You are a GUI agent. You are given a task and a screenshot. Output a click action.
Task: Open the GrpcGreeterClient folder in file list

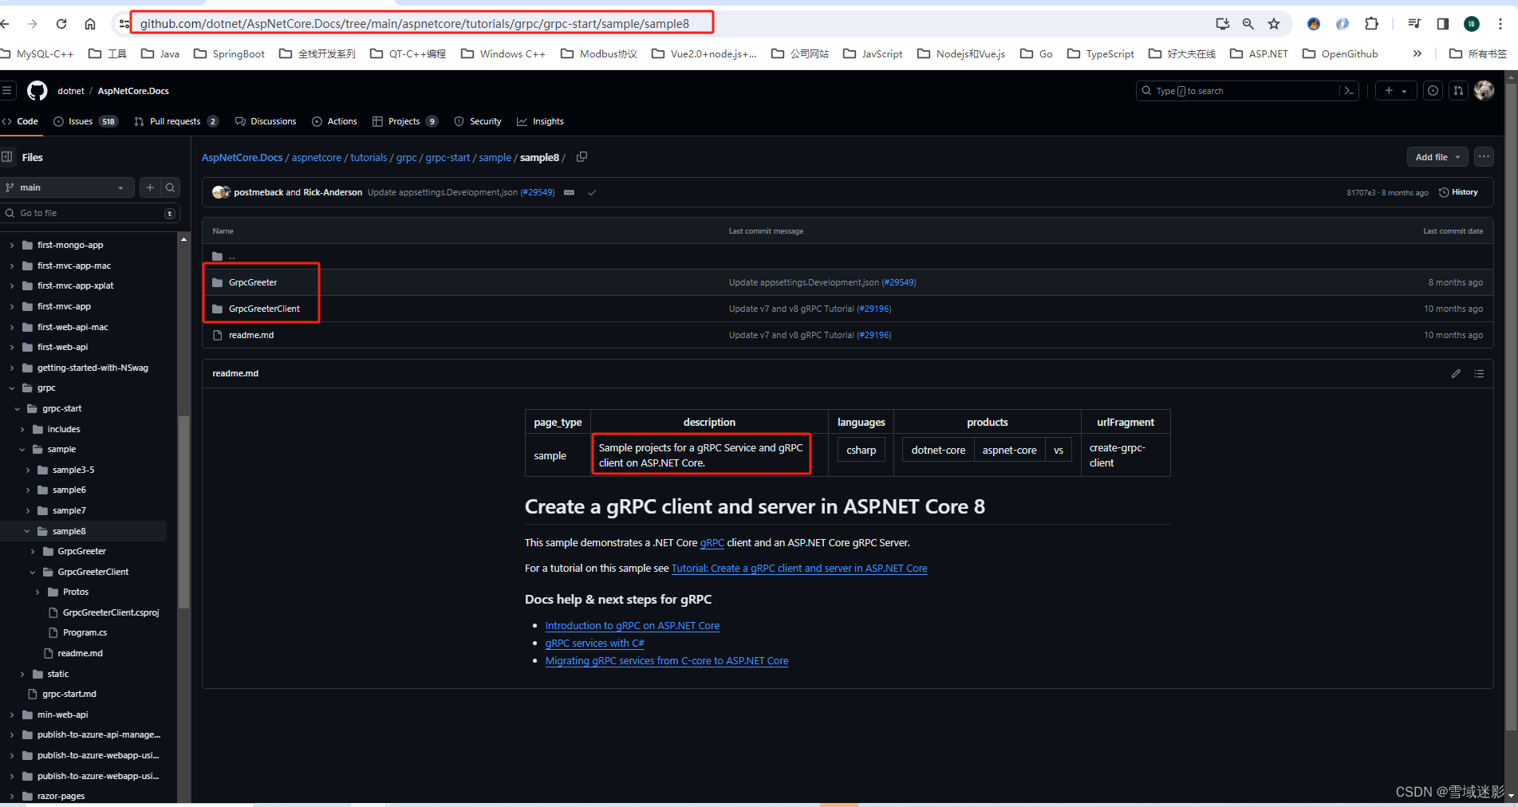coord(264,309)
